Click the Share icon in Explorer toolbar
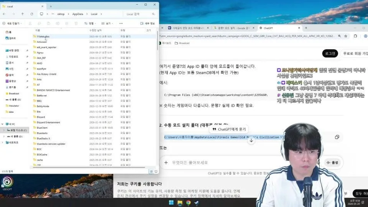Screen dimensions: 368x207 tap(67, 23)
